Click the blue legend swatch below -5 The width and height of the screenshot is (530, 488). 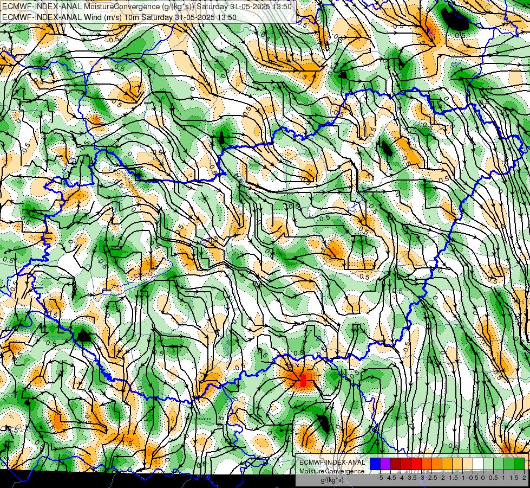(375, 464)
